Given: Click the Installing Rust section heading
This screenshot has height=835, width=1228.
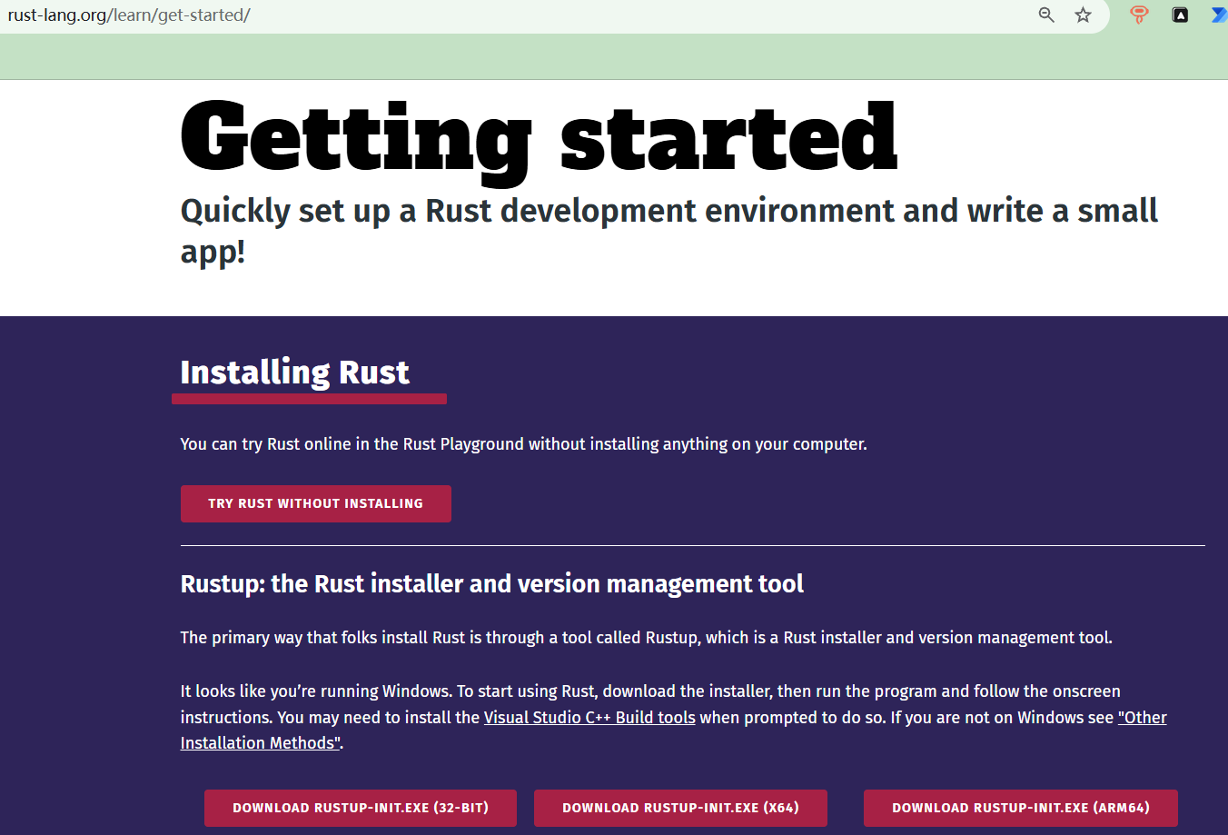Looking at the screenshot, I should pos(294,373).
